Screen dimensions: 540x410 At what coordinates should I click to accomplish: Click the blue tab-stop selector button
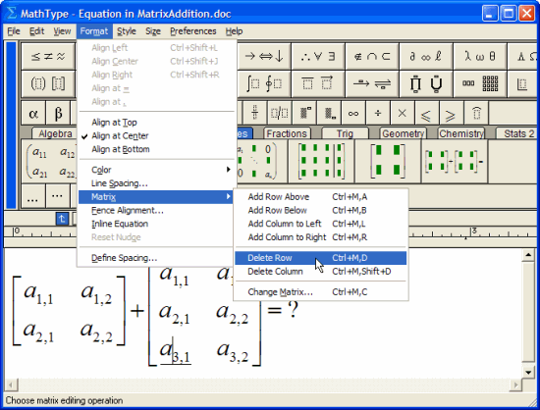point(62,219)
